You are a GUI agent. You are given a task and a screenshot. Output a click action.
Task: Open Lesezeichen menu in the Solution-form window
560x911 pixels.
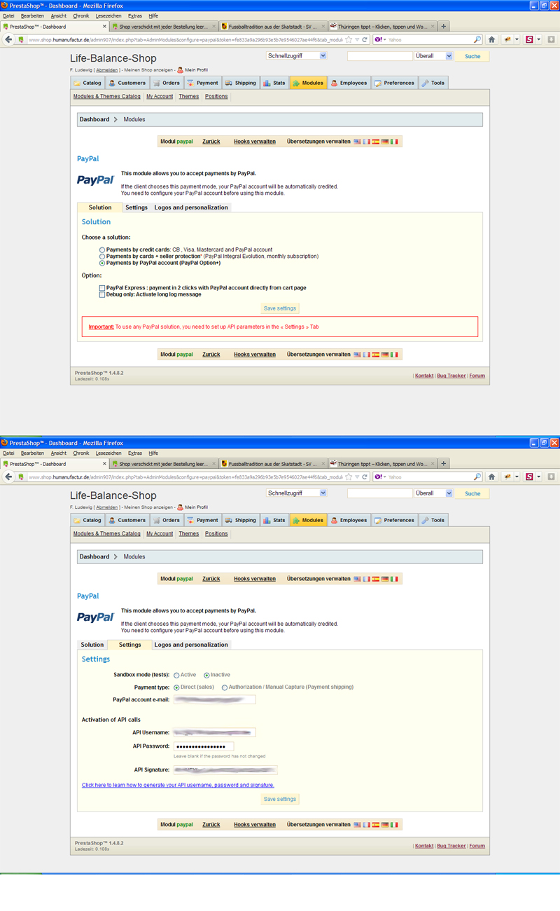click(108, 15)
